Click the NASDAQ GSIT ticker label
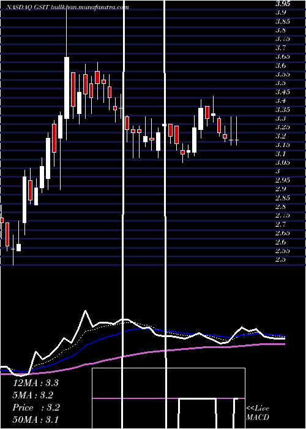 (28, 7)
